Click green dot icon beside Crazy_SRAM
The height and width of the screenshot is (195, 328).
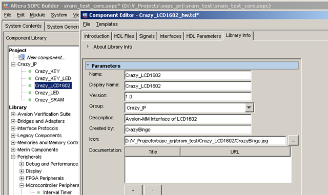point(30,100)
